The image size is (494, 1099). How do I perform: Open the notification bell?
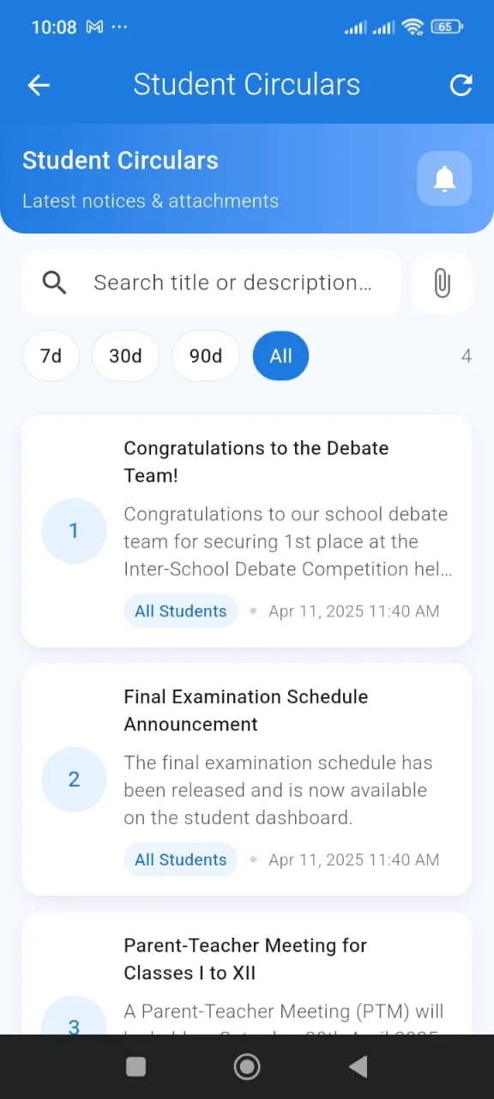tap(443, 179)
